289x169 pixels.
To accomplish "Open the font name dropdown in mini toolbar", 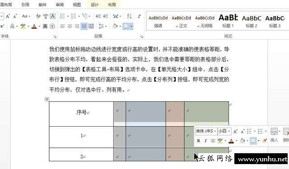I will coord(206,131).
